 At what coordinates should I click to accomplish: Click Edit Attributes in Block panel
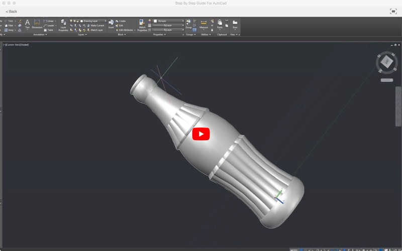[x=124, y=30]
